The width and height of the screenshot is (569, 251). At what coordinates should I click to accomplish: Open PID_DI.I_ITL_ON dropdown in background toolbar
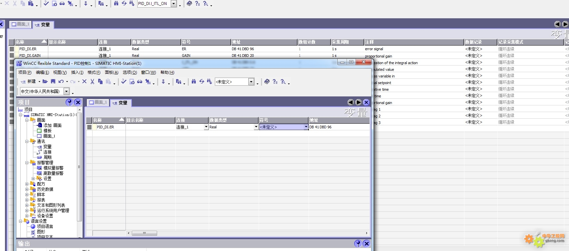174,4
